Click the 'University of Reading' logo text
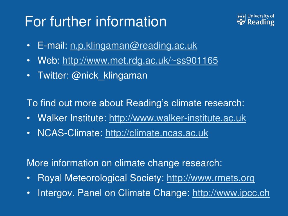The image size is (288, 216). tap(261, 20)
